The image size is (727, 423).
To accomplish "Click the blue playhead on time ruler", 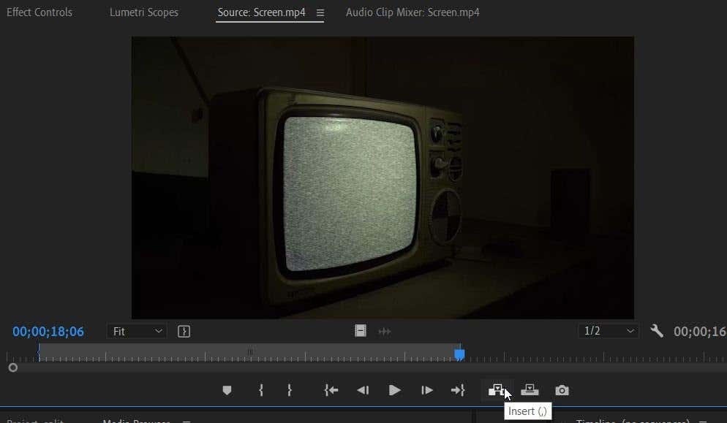I will tap(459, 354).
